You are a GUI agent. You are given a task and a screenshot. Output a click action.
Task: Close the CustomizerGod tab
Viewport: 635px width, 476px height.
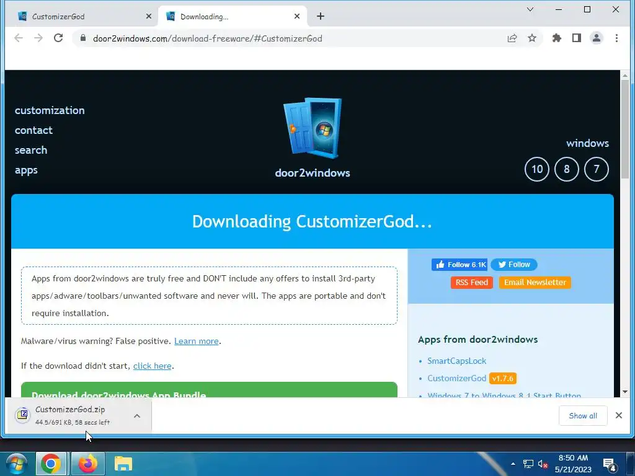(x=149, y=16)
